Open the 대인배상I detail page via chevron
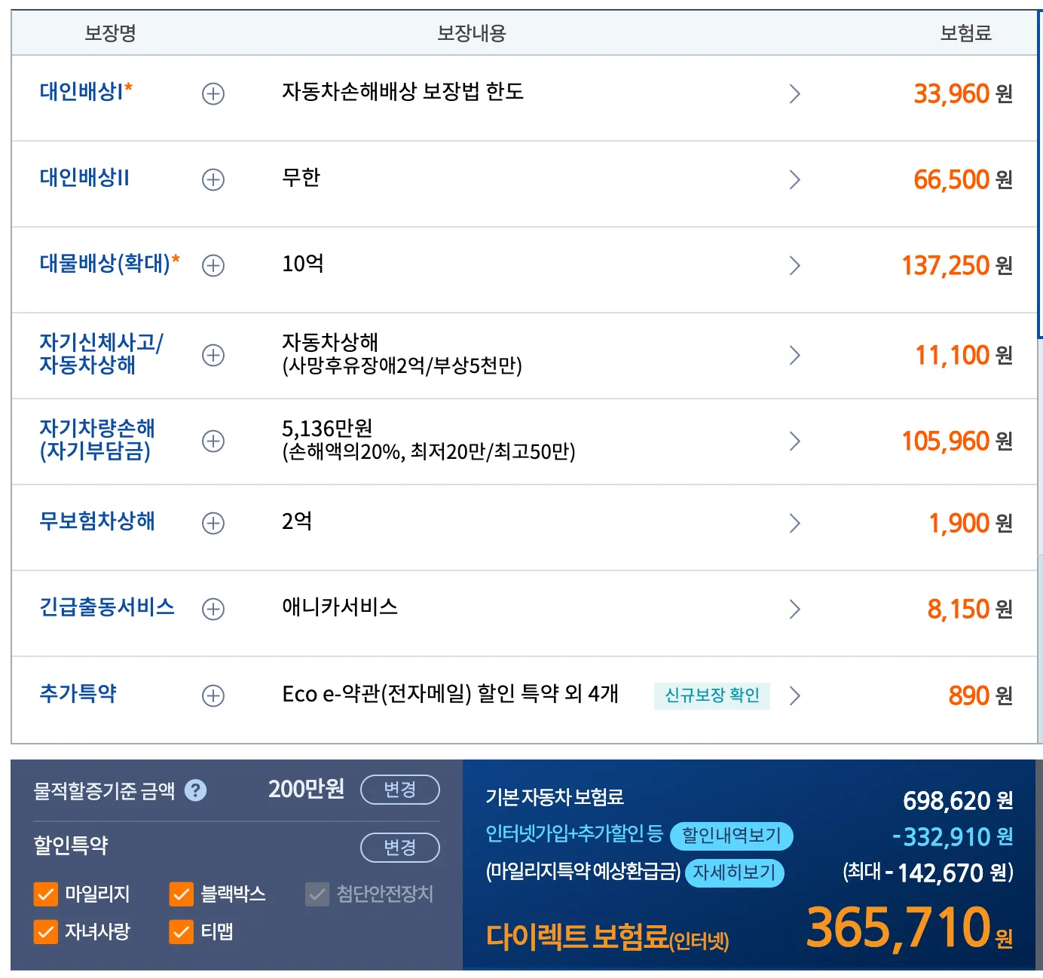 tap(794, 93)
